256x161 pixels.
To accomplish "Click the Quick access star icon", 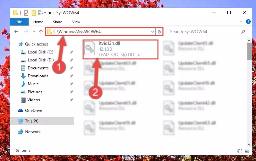I will tap(21, 44).
